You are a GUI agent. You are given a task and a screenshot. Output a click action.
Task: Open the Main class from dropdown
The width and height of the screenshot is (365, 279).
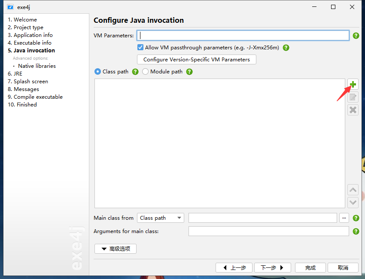click(161, 218)
